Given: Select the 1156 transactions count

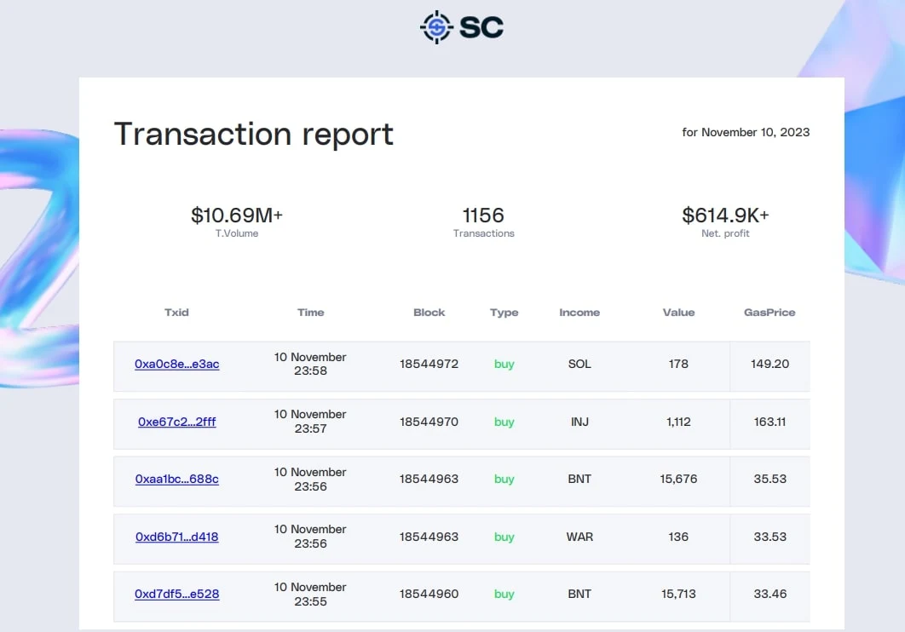Looking at the screenshot, I should [x=484, y=215].
